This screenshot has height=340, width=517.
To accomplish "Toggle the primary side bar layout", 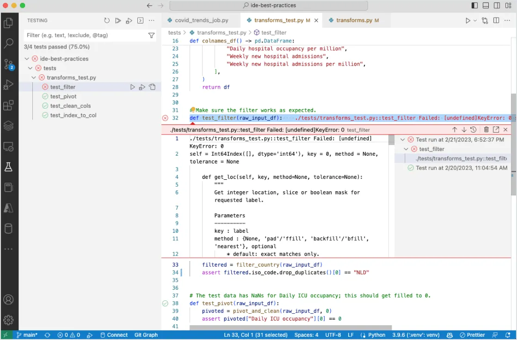I will pyautogui.click(x=474, y=6).
